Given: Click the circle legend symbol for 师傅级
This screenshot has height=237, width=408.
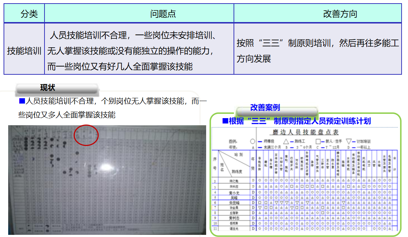Looking at the screenshot, I should [x=253, y=141].
